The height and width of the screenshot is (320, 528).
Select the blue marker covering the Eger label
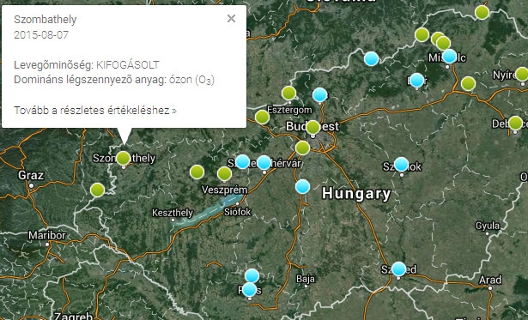pos(417,81)
